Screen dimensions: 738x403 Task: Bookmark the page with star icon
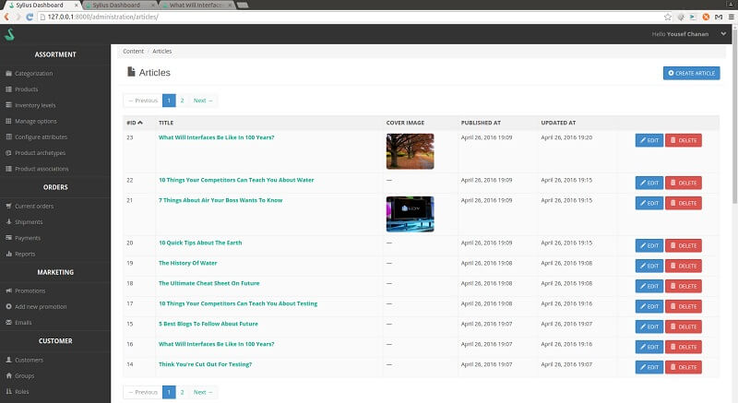click(667, 17)
